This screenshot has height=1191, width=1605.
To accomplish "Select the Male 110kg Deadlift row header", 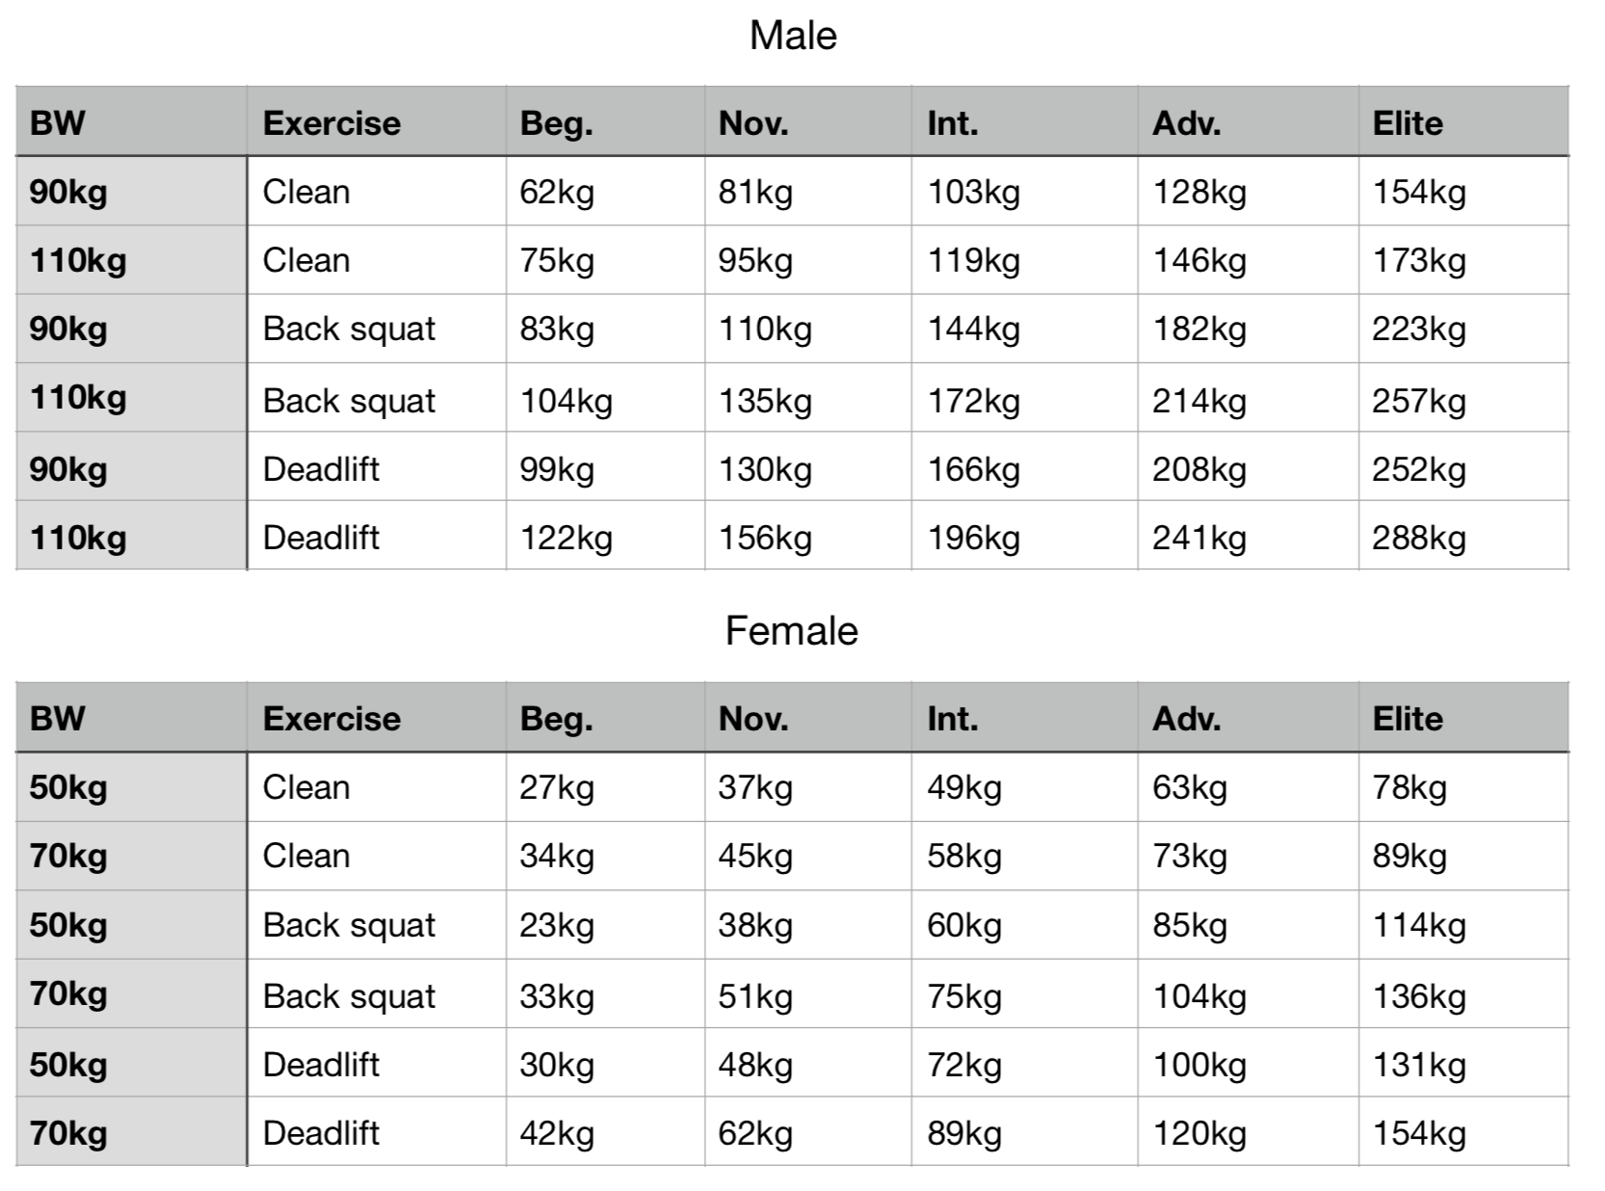I will click(132, 536).
